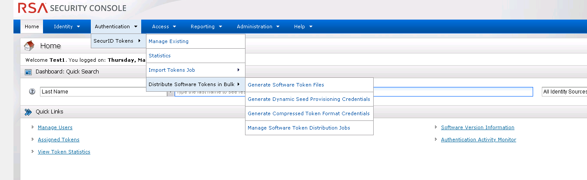Choose Generate Dynamic Seed Provisioning Credentials
Viewport: 587px width, 180px height.
tap(308, 99)
